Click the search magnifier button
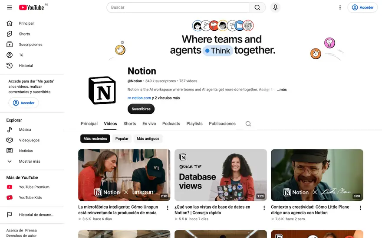Screen dimensions: 382x238 click(x=257, y=7)
